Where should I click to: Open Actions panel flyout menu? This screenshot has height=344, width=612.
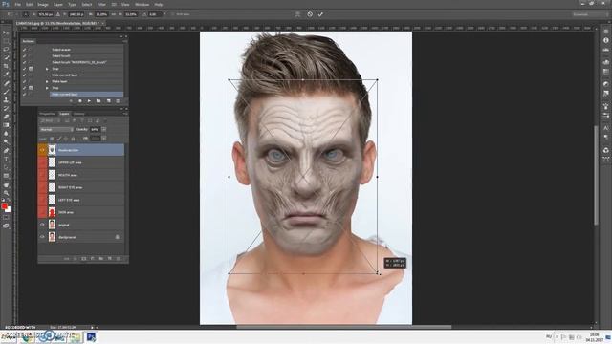coord(124,41)
